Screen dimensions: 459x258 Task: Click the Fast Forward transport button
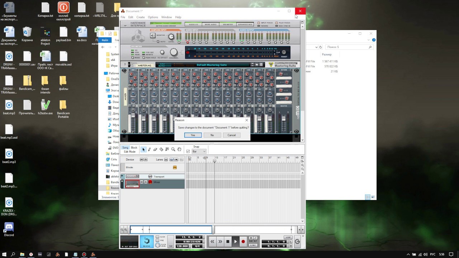click(x=220, y=242)
